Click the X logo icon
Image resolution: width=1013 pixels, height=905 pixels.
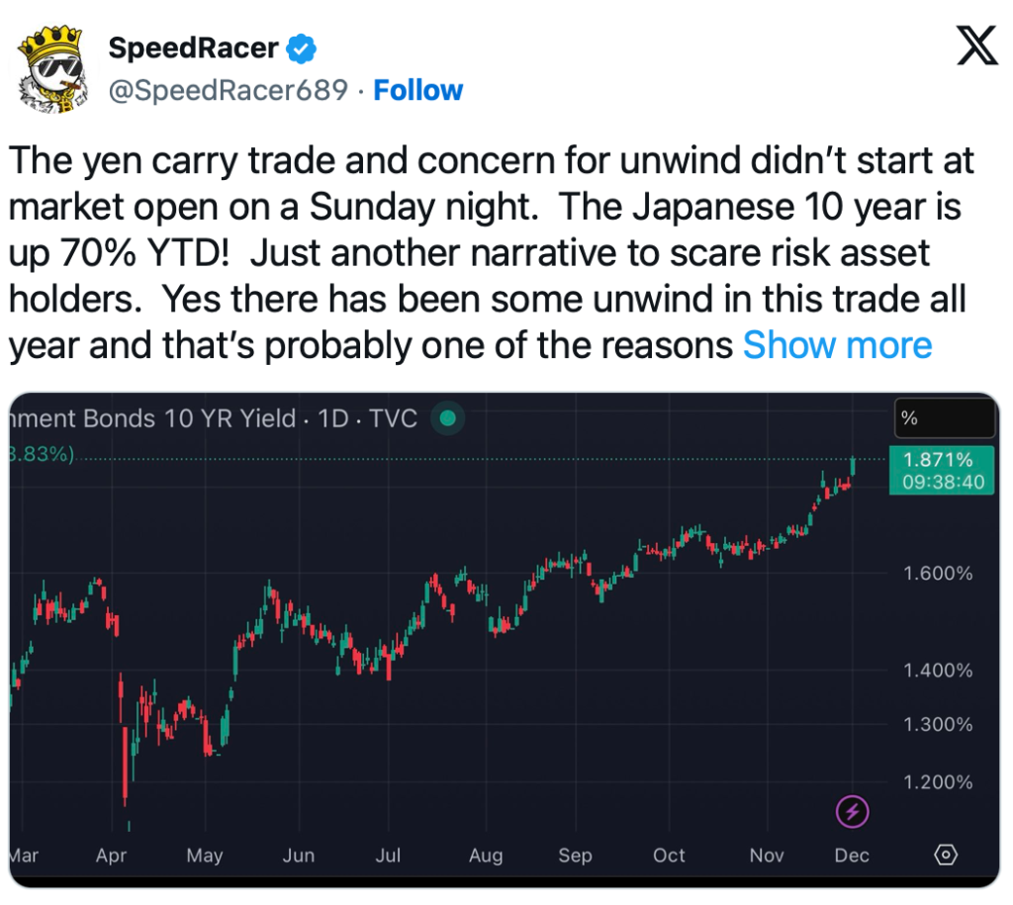pos(976,46)
